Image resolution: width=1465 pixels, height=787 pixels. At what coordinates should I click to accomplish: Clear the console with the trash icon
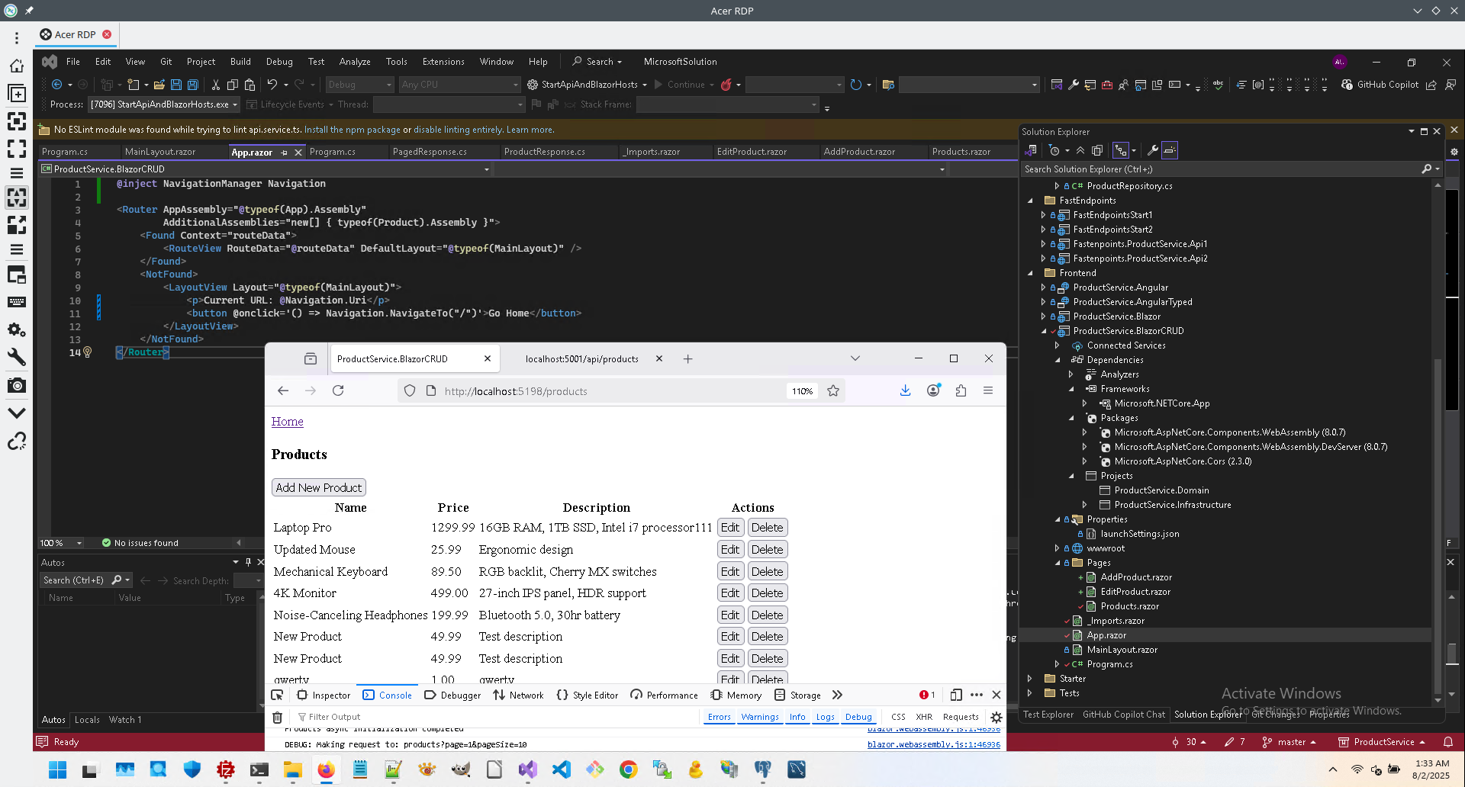(278, 717)
